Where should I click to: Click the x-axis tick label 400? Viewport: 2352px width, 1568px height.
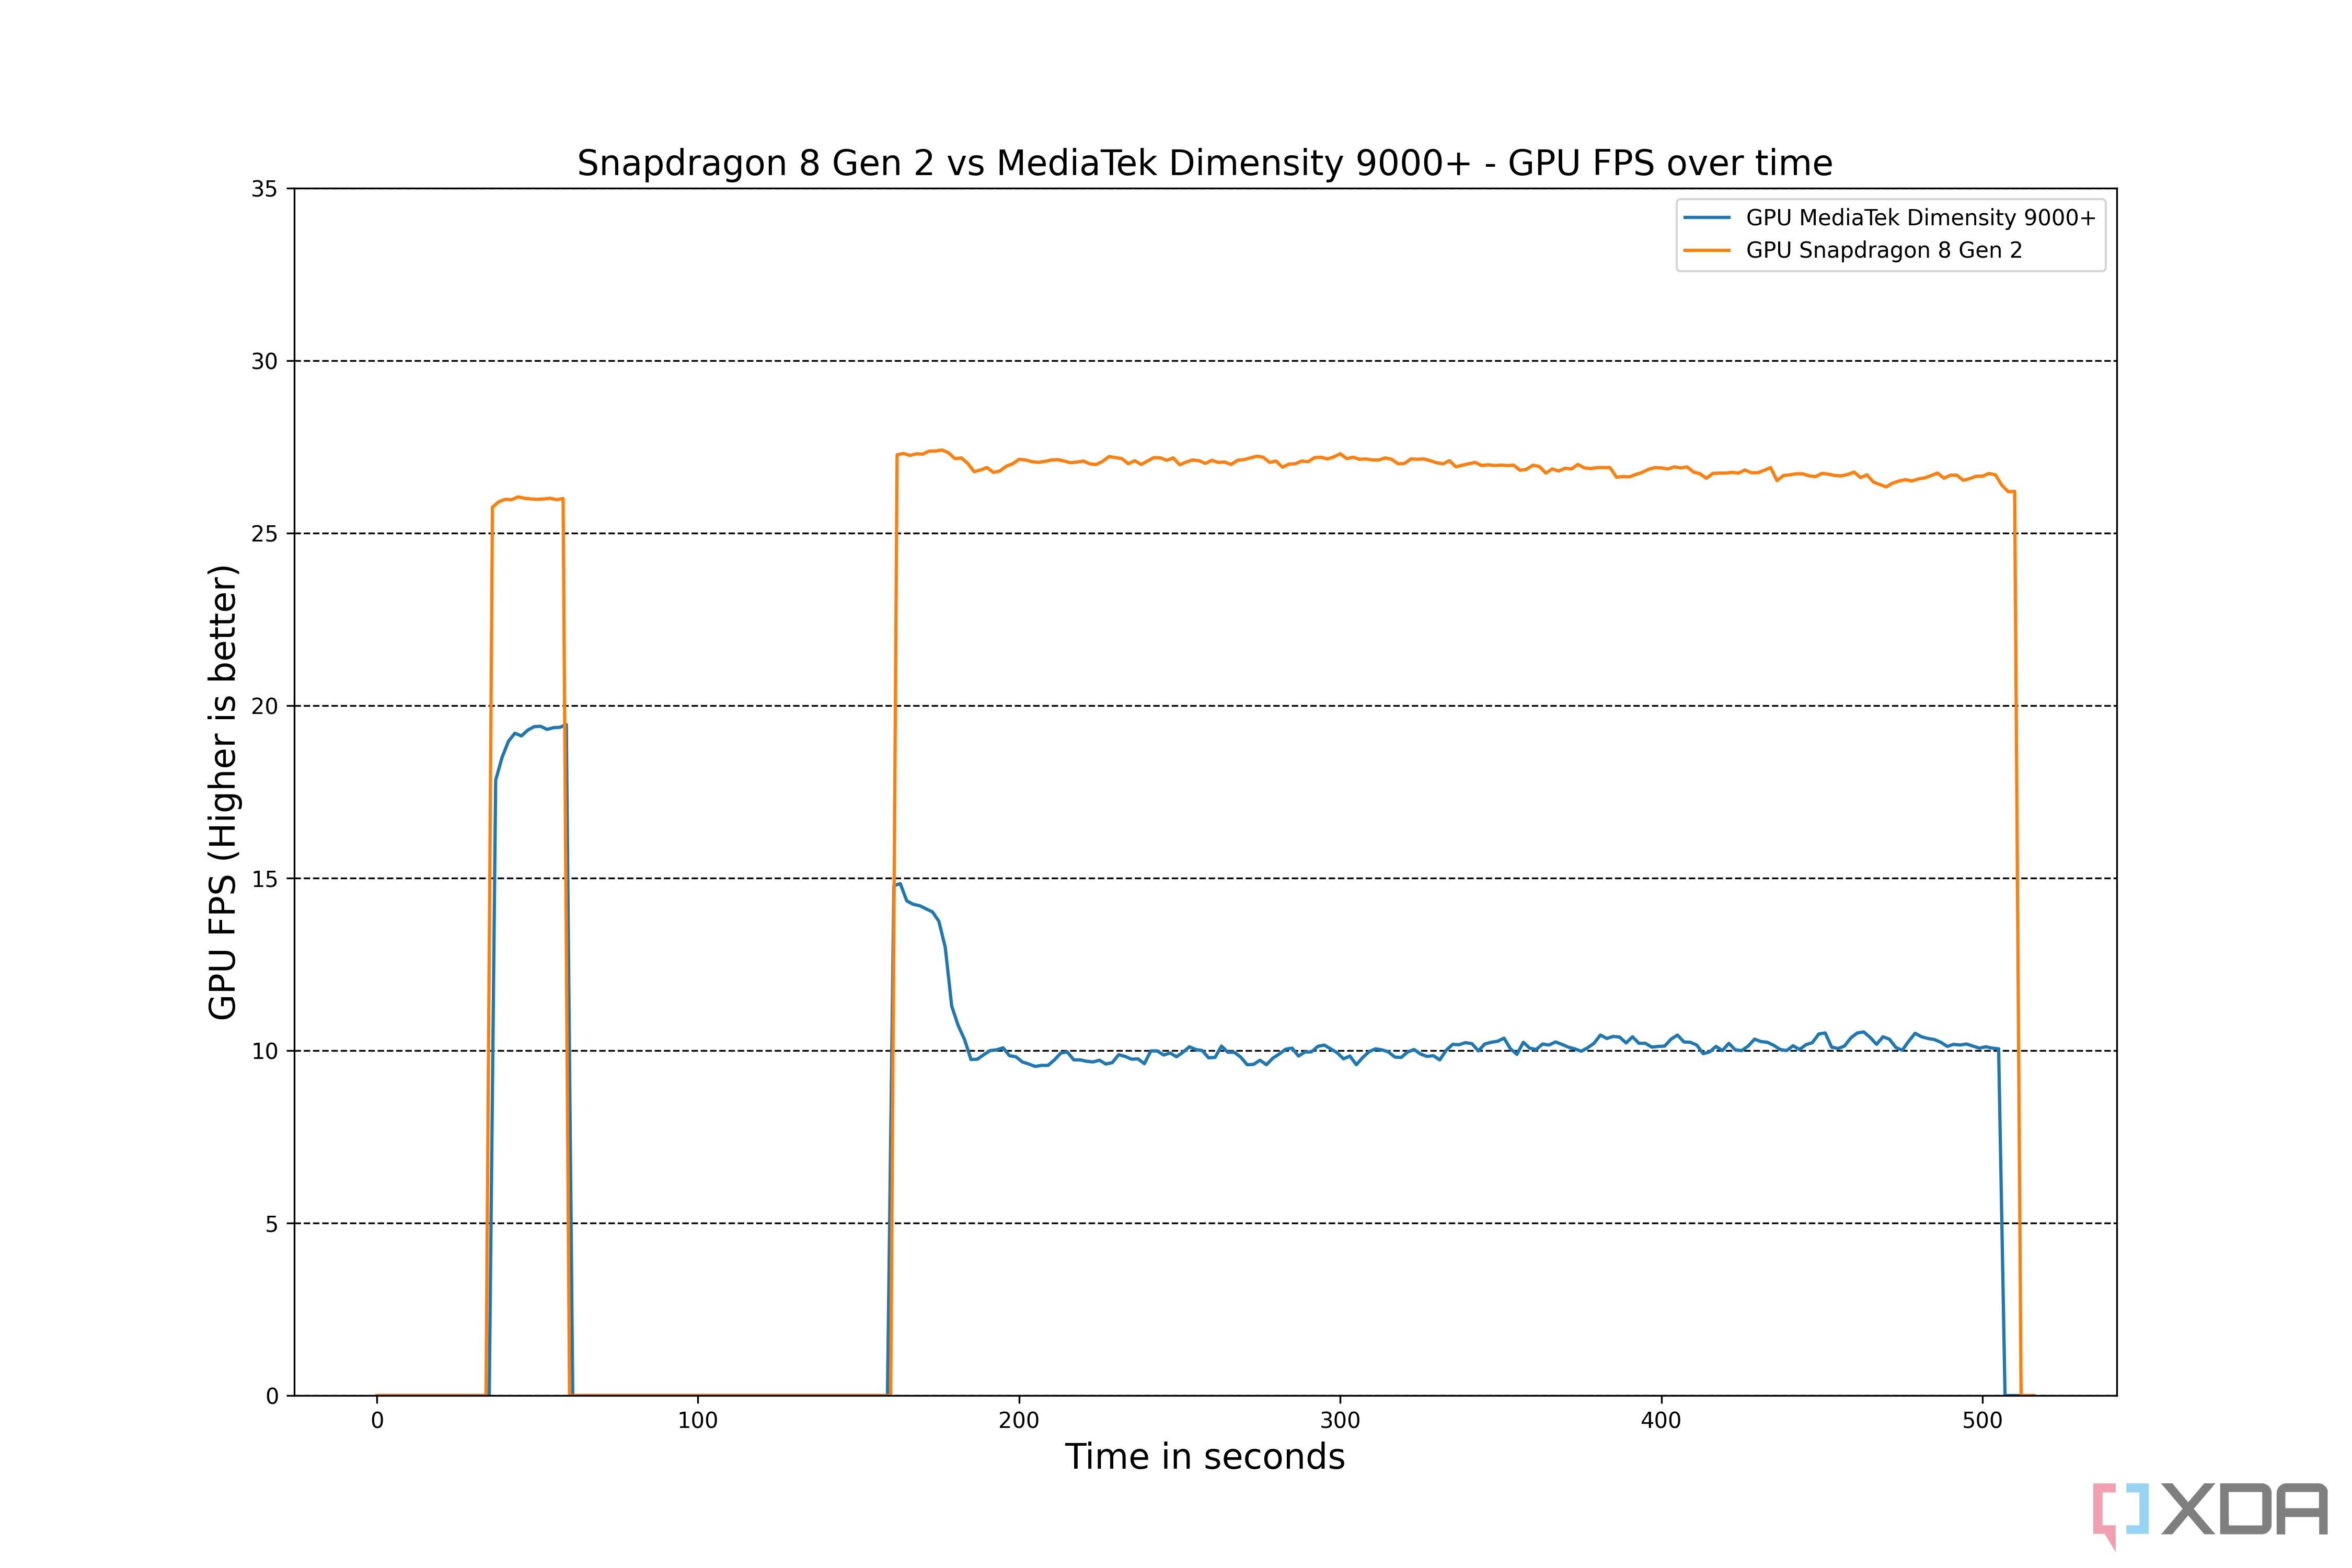[x=1661, y=1421]
